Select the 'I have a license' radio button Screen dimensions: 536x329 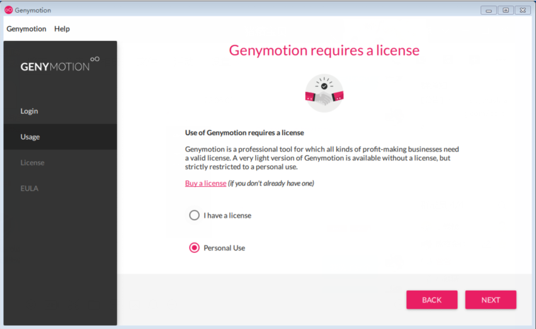click(194, 215)
